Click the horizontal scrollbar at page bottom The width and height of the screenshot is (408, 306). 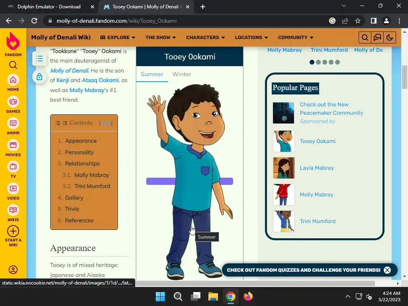click(255, 283)
